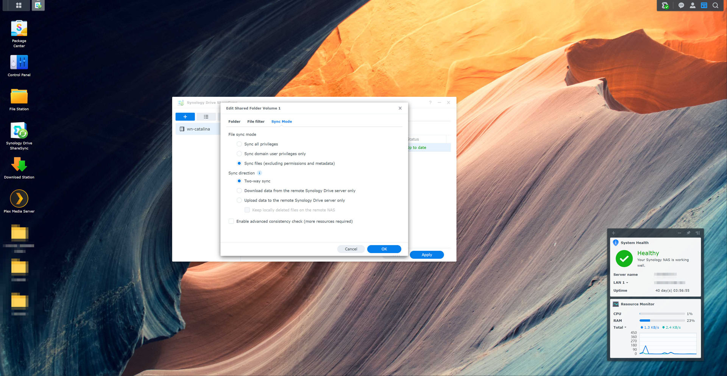
Task: Switch to the File filter tab
Action: 256,121
